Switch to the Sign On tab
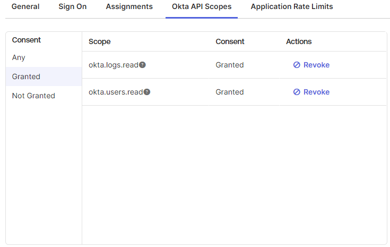 point(72,6)
